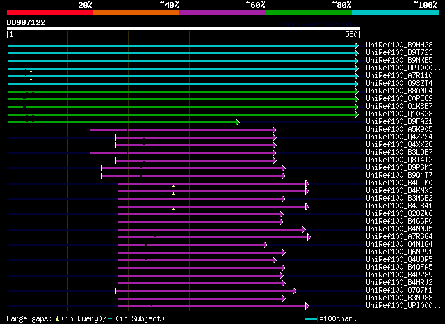Click arrowhead ending the UniRef100_B4HRJ2 alignment

(x=284, y=284)
